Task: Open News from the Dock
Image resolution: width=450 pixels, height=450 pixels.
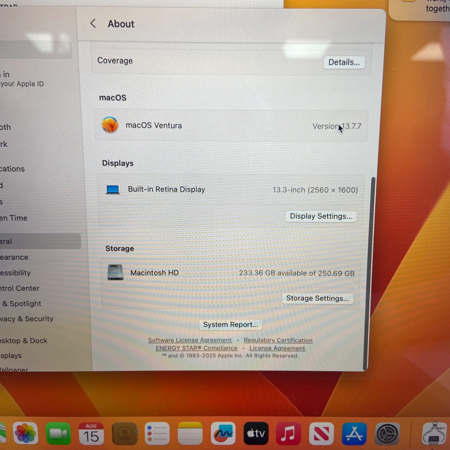Action: tap(321, 433)
